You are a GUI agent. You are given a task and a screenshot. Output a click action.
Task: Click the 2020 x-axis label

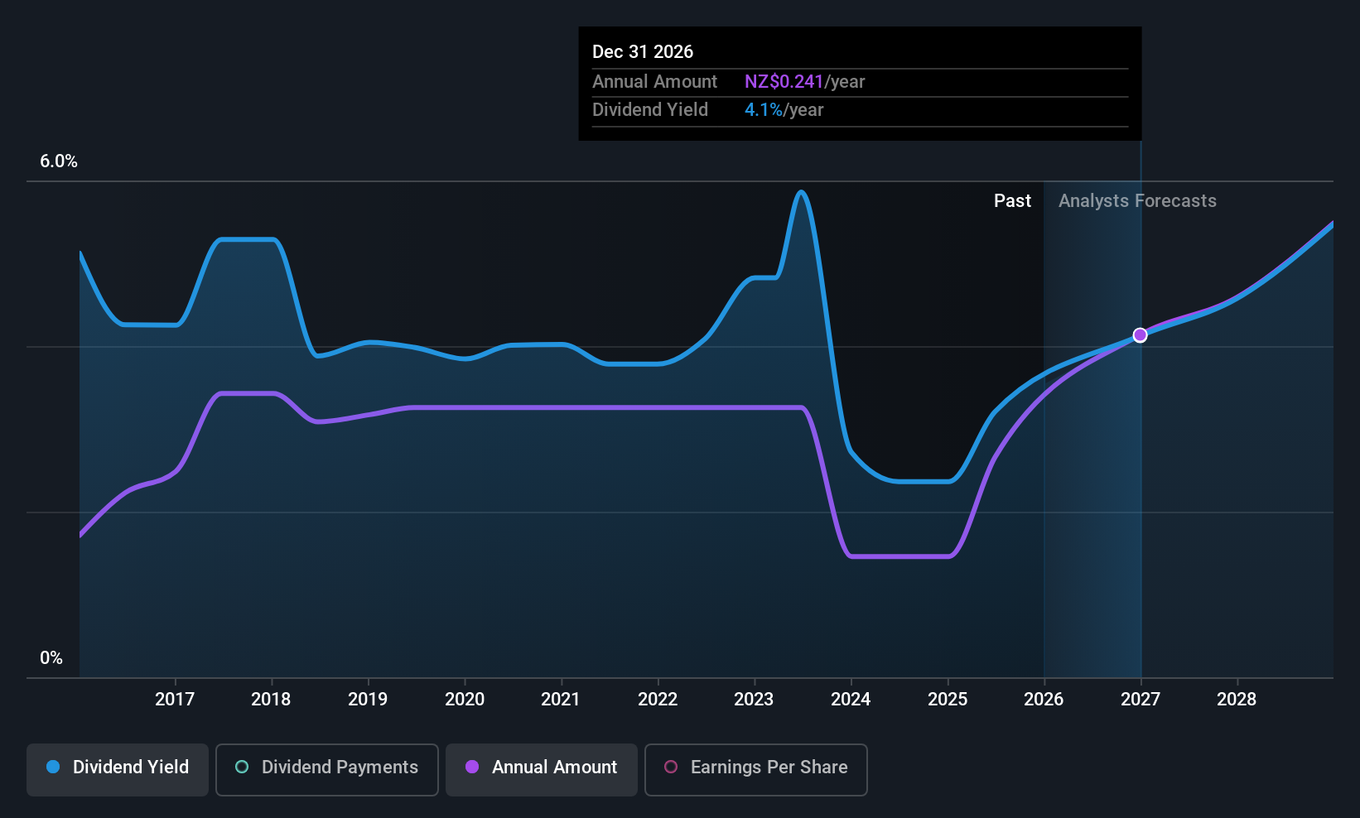pyautogui.click(x=465, y=699)
